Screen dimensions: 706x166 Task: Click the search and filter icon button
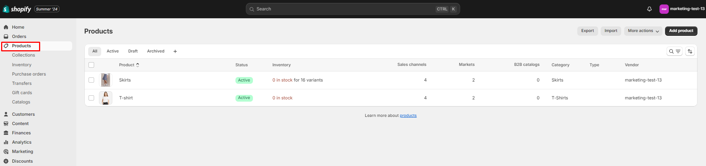(674, 51)
